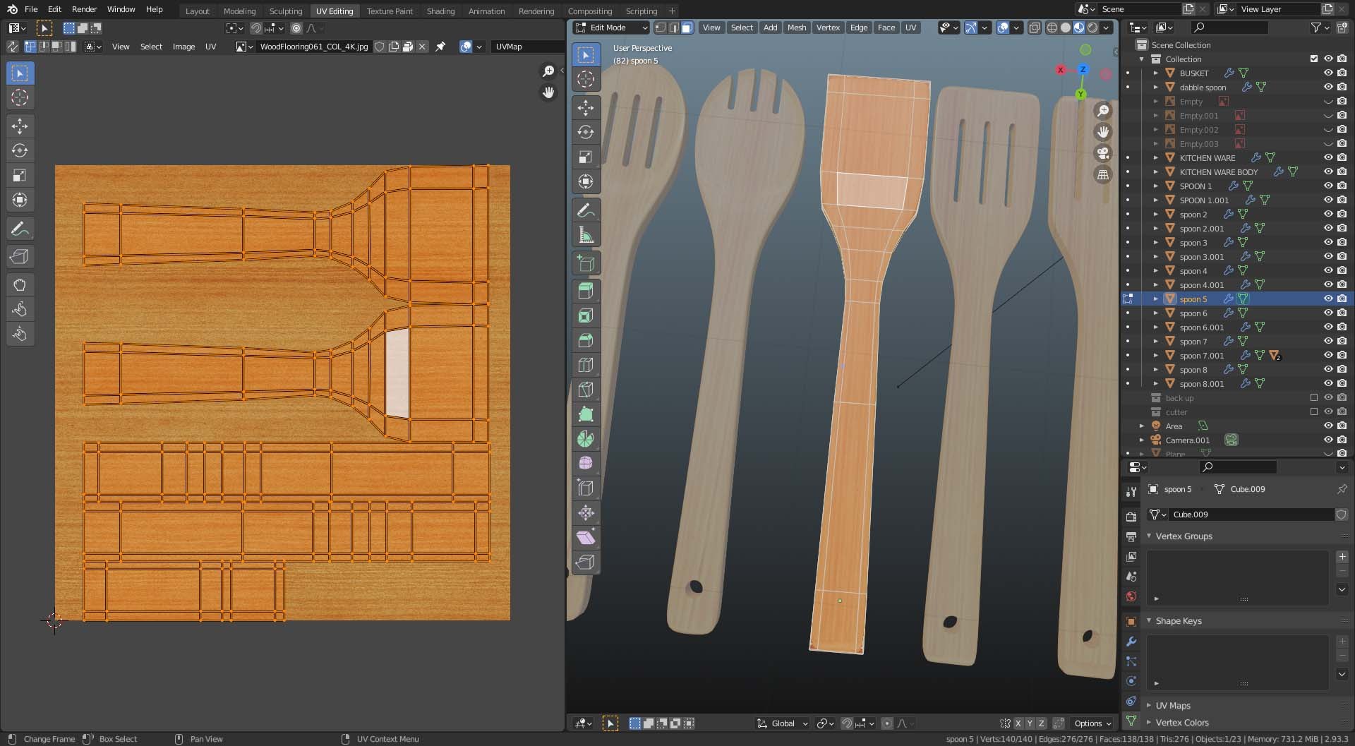Hide the BUSKET object in viewport
1355x746 pixels.
click(1328, 73)
